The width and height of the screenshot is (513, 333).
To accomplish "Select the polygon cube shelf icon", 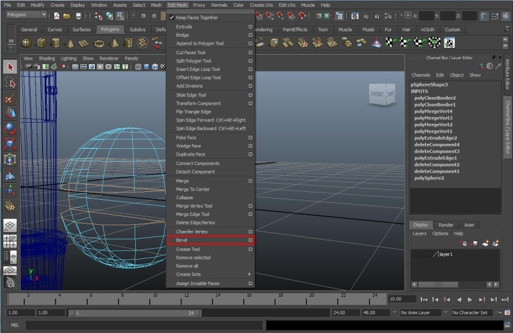I will (x=41, y=42).
